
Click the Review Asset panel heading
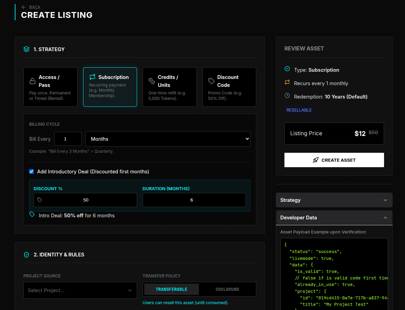(x=304, y=48)
